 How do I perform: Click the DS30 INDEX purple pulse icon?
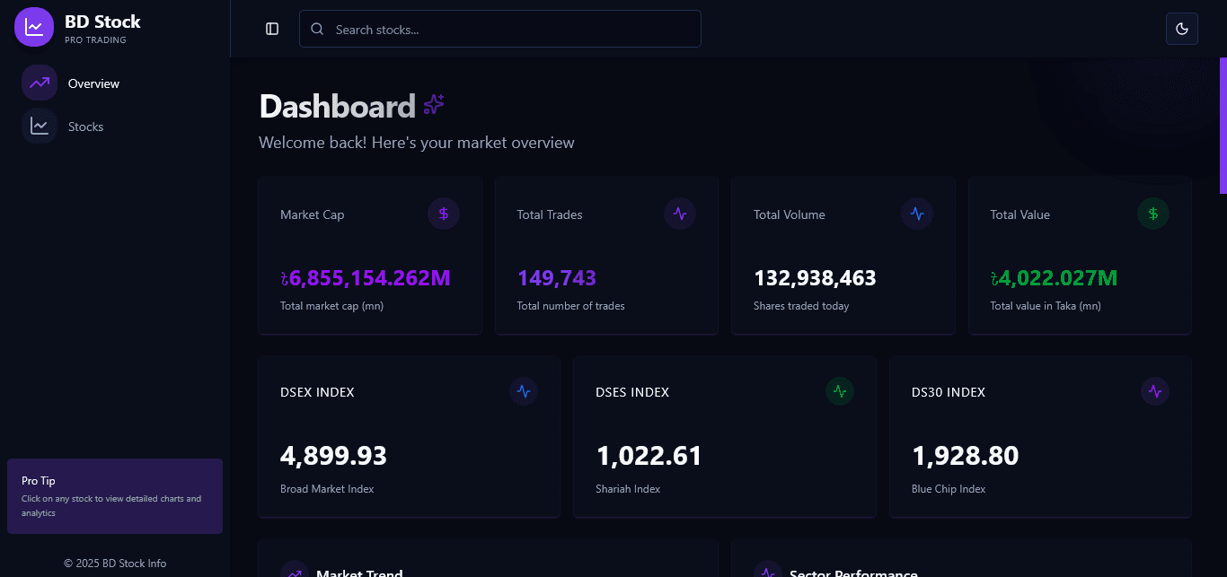(x=1155, y=391)
